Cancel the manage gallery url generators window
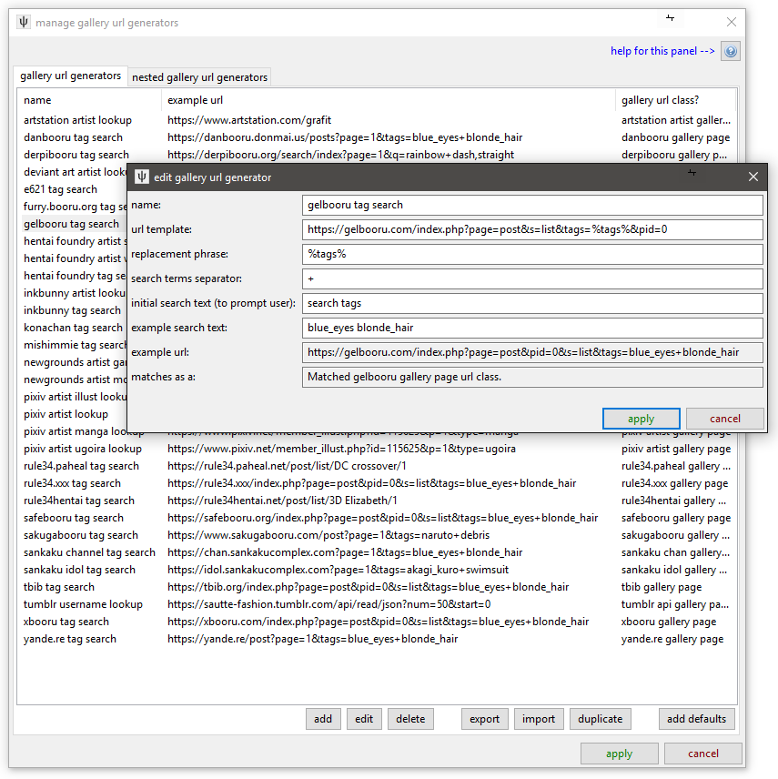The width and height of the screenshot is (778, 779). [x=703, y=754]
